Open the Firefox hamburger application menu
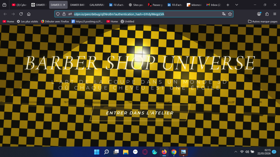The image size is (280, 157). pyautogui.click(x=275, y=14)
